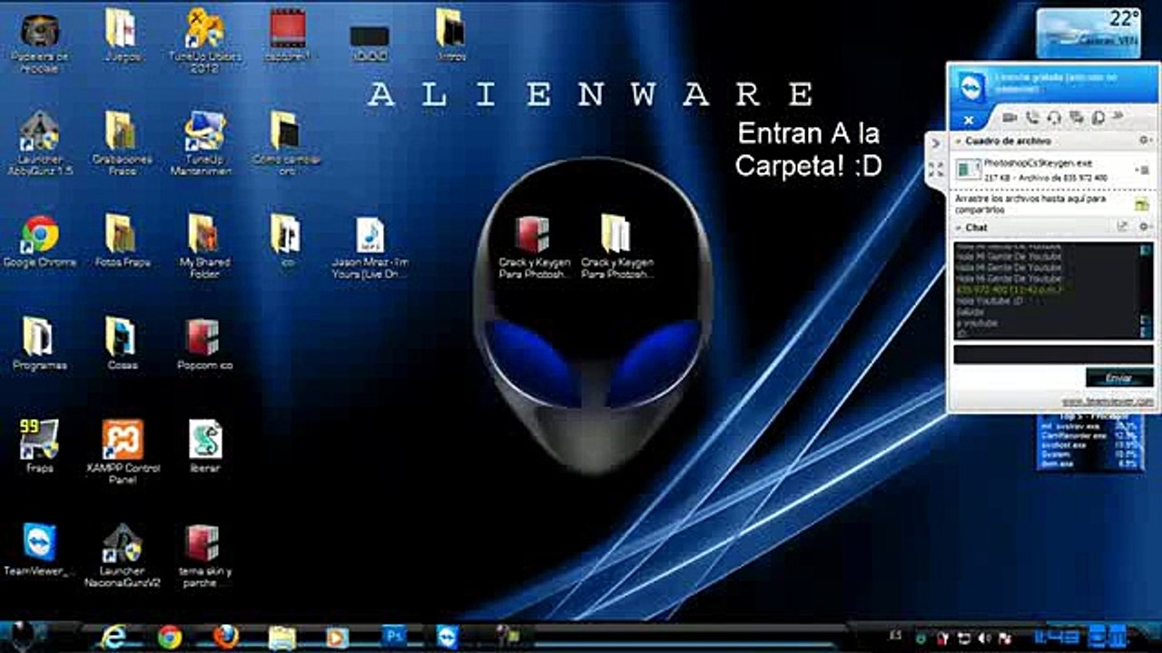1162x653 pixels.
Task: Open Windows Explorer from the taskbar
Action: coord(282,637)
